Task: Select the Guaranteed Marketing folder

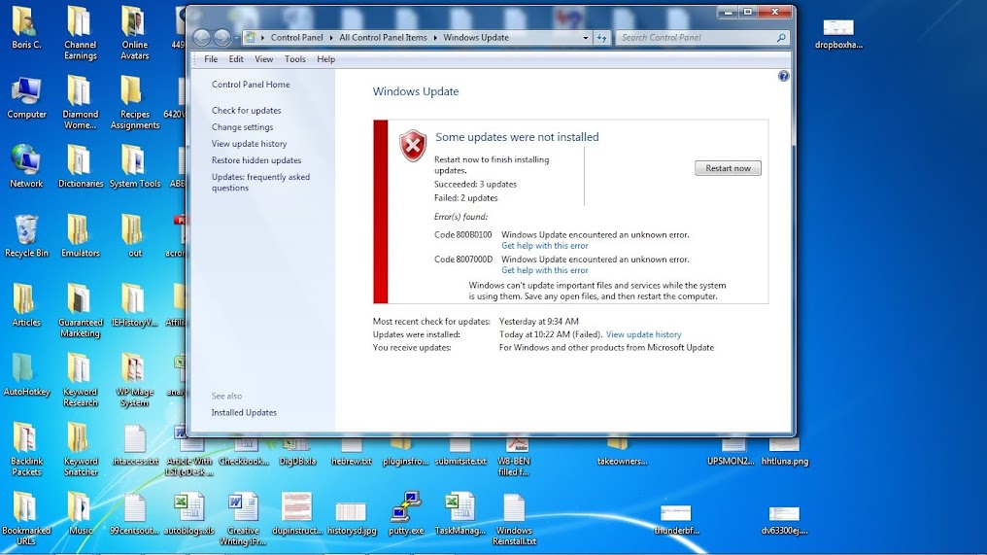Action: 80,310
